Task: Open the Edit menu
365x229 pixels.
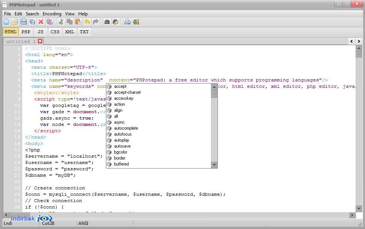Action: point(18,14)
